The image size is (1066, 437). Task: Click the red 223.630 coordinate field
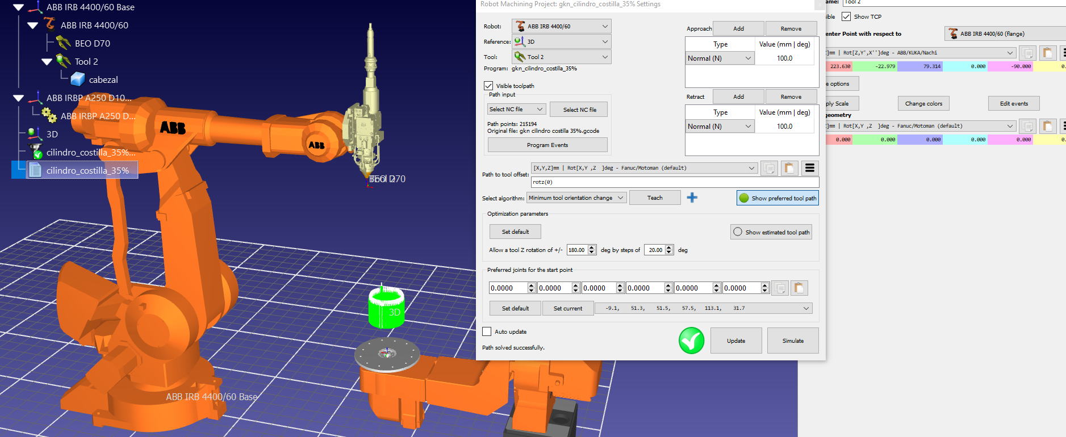point(839,66)
